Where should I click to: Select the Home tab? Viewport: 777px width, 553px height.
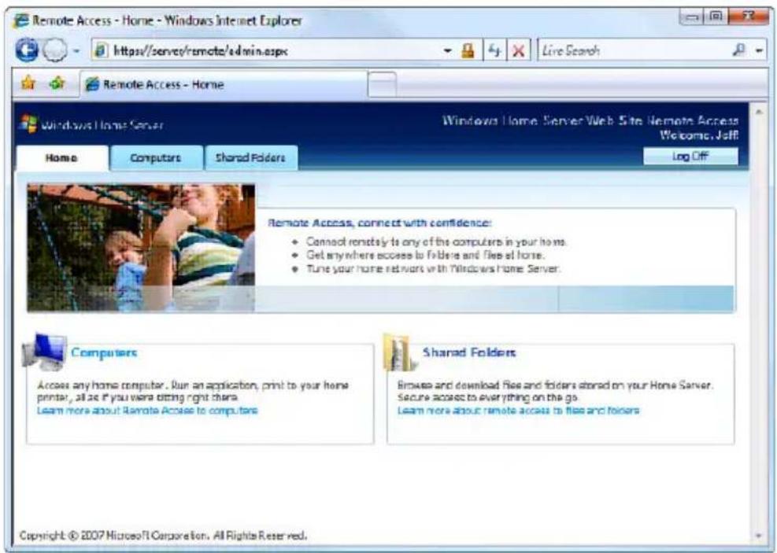click(62, 158)
